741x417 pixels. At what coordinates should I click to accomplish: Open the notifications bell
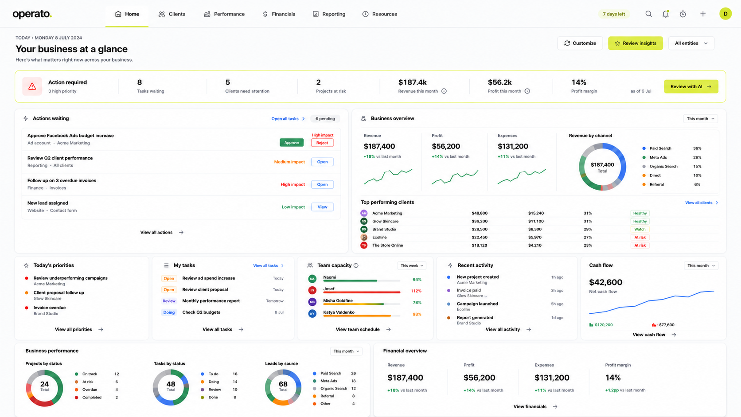coord(666,14)
